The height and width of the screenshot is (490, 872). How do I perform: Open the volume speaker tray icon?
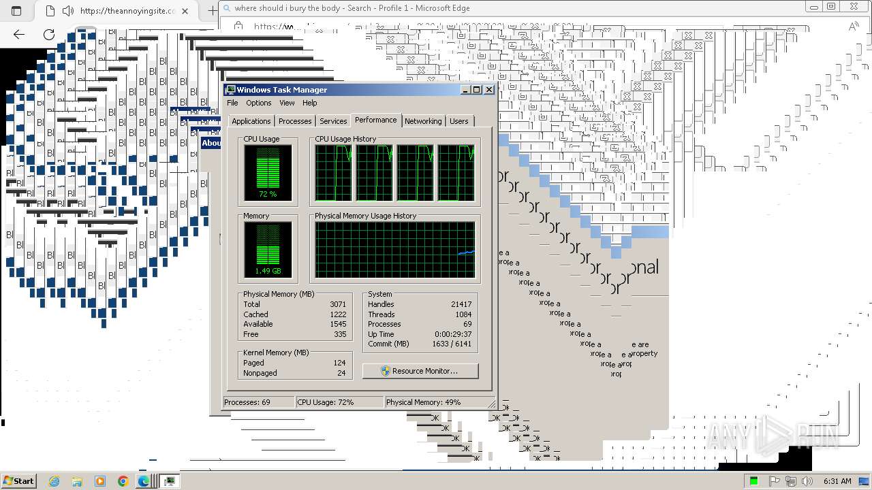[807, 481]
